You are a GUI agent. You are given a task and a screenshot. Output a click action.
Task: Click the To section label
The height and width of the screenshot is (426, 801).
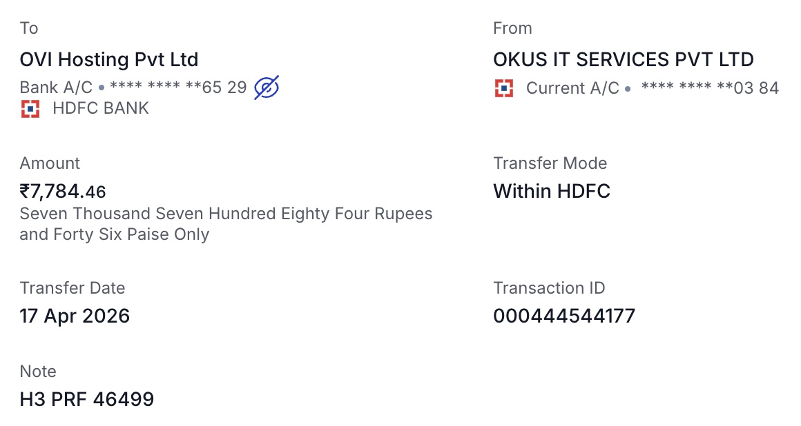click(29, 28)
